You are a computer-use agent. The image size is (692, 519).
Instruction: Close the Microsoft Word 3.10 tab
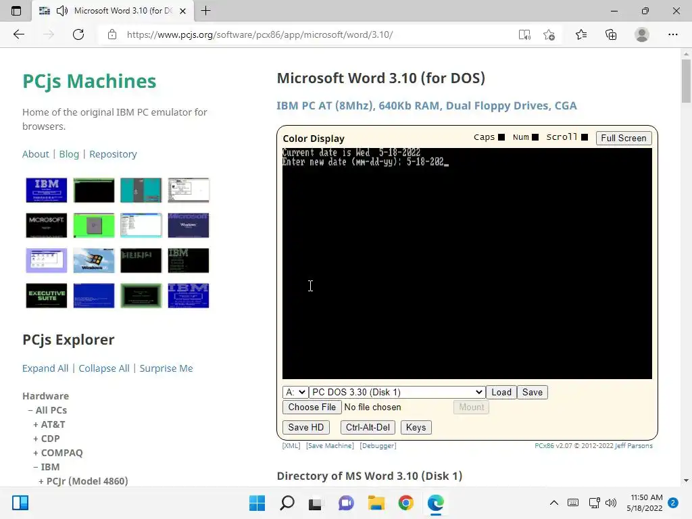(x=182, y=11)
